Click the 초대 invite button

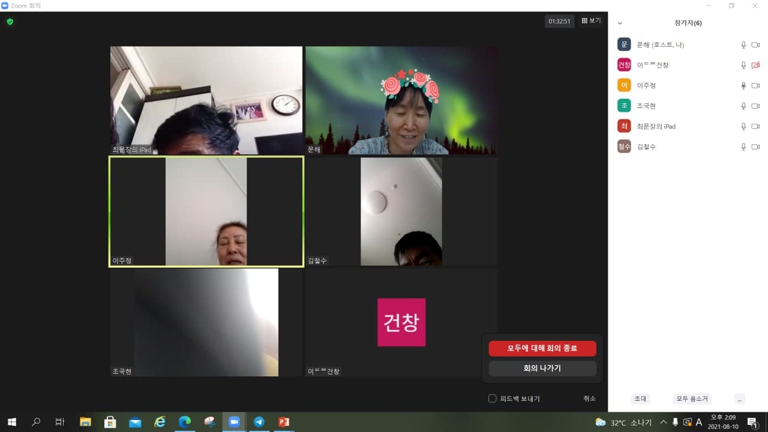pyautogui.click(x=640, y=398)
